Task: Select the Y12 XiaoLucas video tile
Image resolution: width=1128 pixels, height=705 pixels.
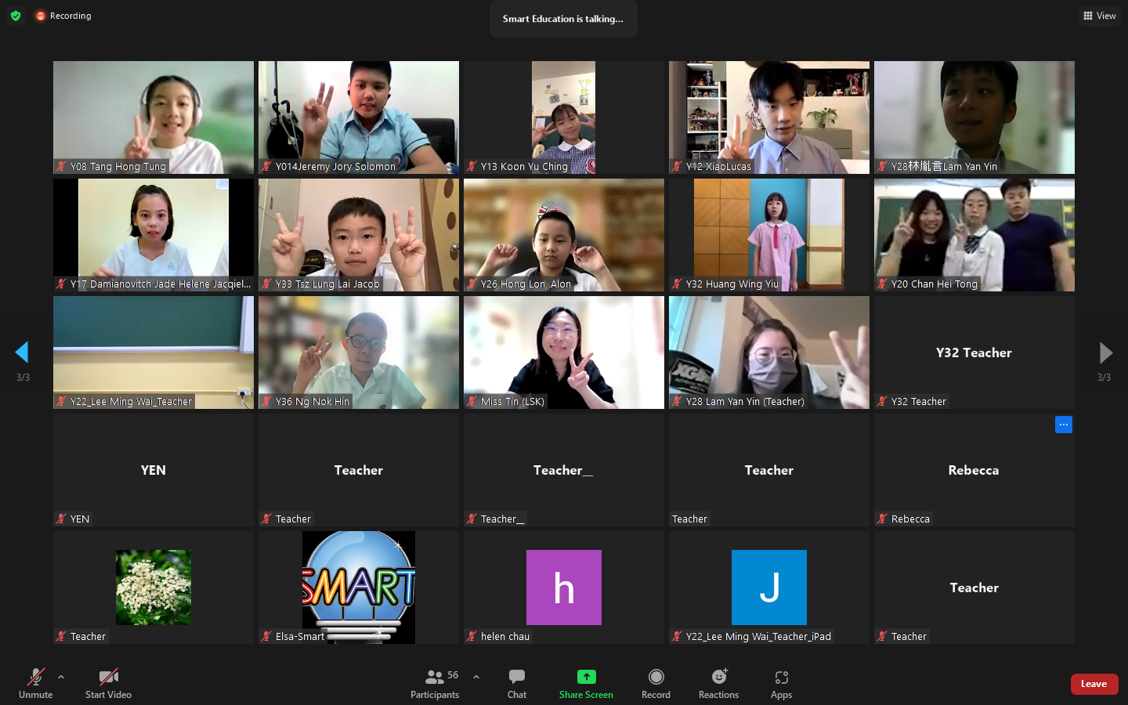Action: pyautogui.click(x=769, y=117)
